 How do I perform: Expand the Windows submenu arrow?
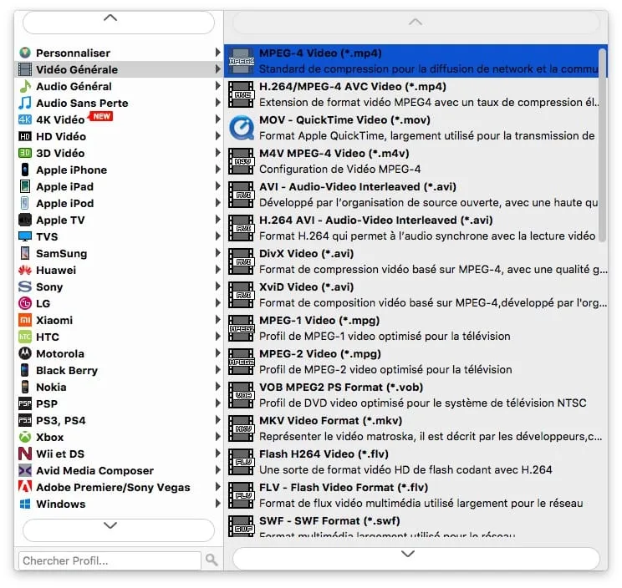click(x=217, y=504)
